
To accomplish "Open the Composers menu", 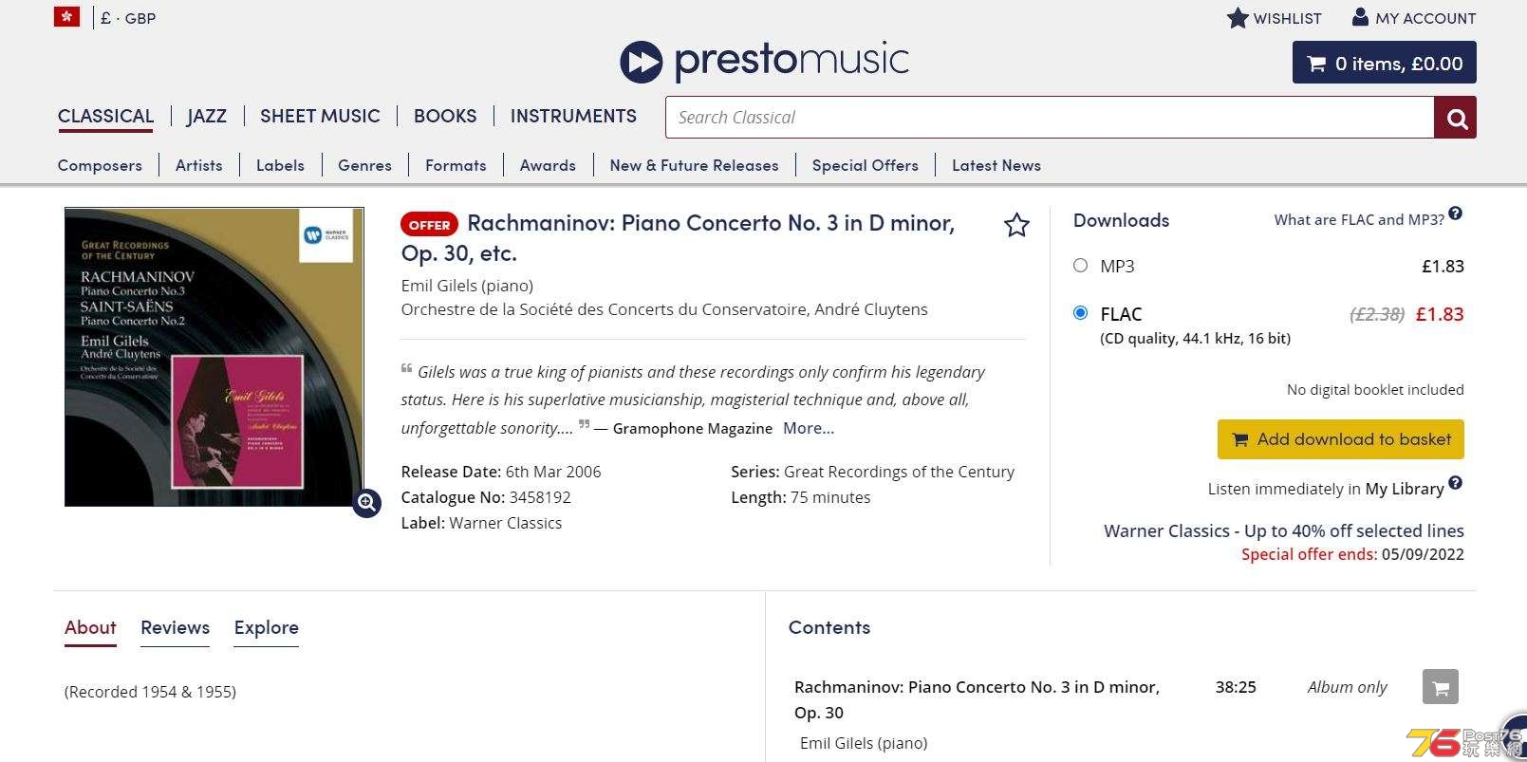I will point(100,165).
